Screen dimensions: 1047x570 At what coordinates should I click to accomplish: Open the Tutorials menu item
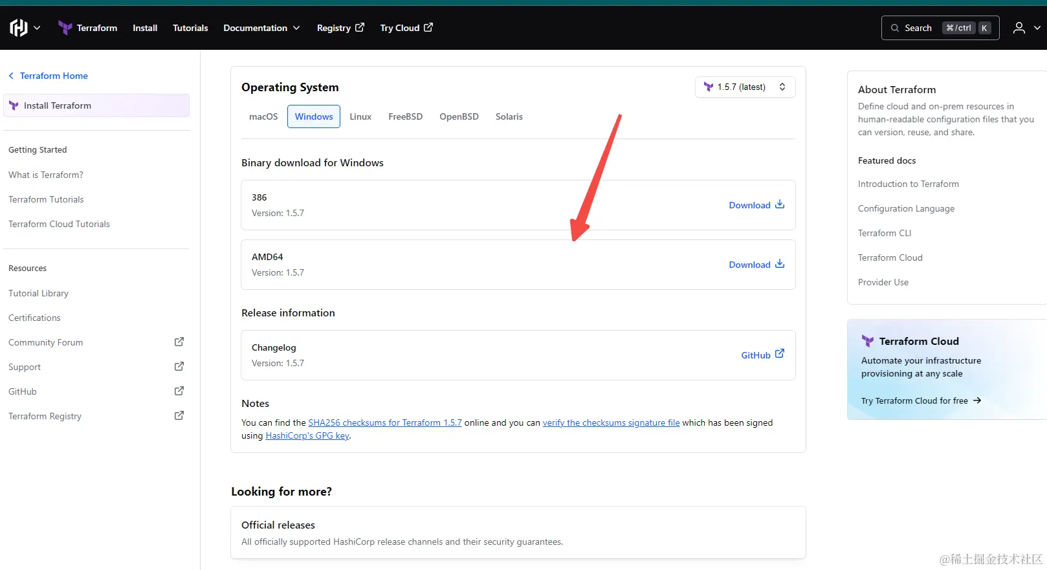tap(190, 28)
